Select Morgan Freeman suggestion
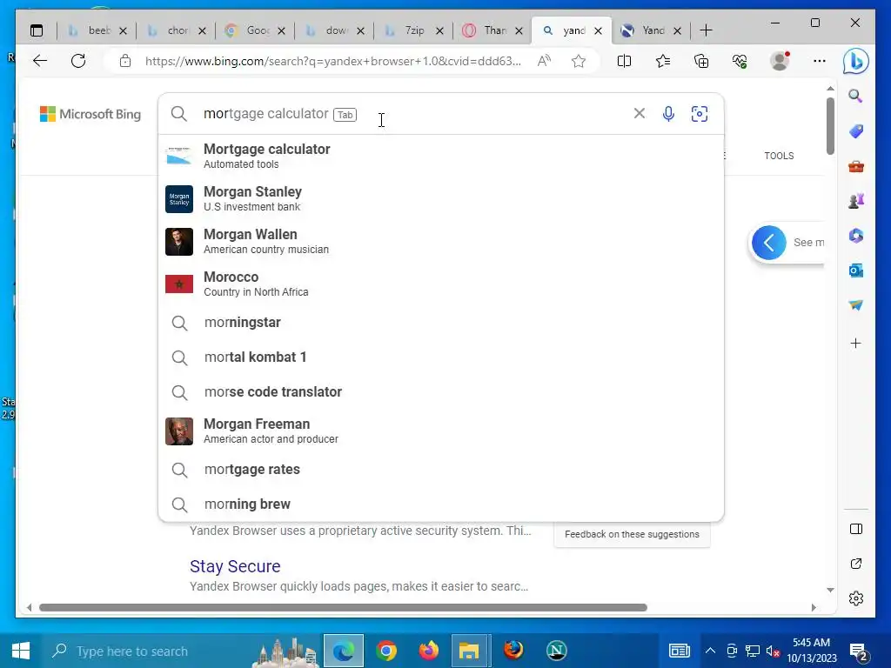Image resolution: width=891 pixels, height=668 pixels. click(441, 431)
